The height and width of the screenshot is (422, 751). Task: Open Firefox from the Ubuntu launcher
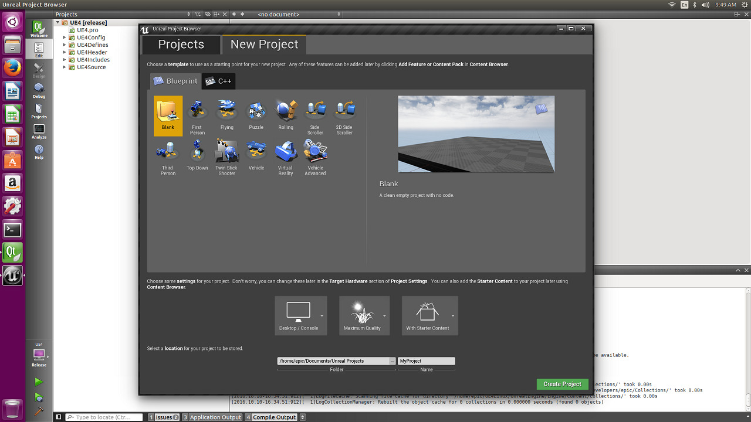[x=12, y=68]
